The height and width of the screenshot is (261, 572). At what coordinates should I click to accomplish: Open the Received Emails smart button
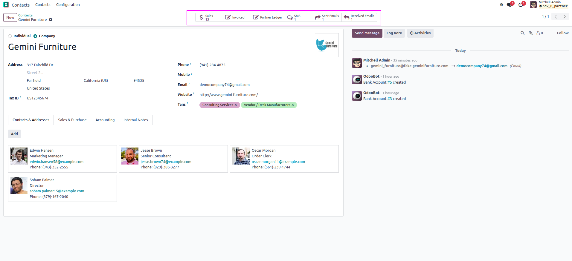point(359,17)
